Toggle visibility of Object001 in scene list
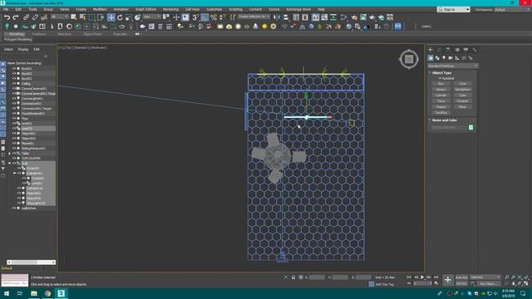The image size is (532, 299). (14, 133)
